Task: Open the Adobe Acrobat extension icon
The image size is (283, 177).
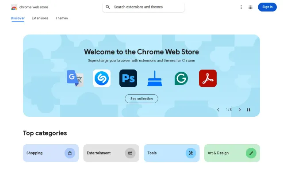Action: coord(208,78)
